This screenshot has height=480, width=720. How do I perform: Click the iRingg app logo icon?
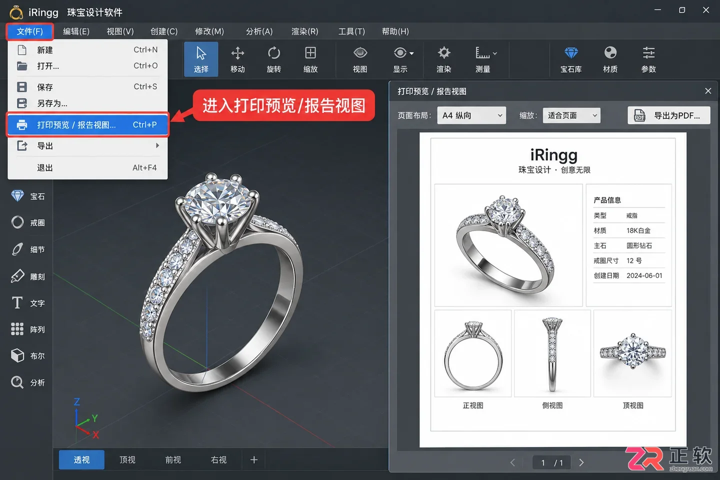tap(16, 12)
